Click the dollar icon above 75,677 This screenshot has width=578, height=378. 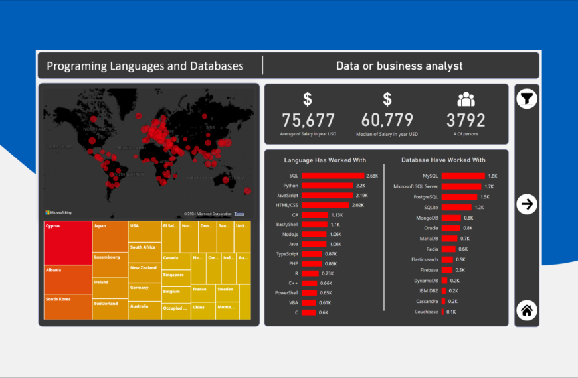308,99
